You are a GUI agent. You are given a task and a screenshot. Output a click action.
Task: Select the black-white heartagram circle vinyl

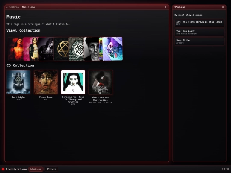[76, 49]
